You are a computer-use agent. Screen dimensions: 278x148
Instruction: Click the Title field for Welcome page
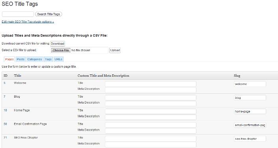(151, 84)
